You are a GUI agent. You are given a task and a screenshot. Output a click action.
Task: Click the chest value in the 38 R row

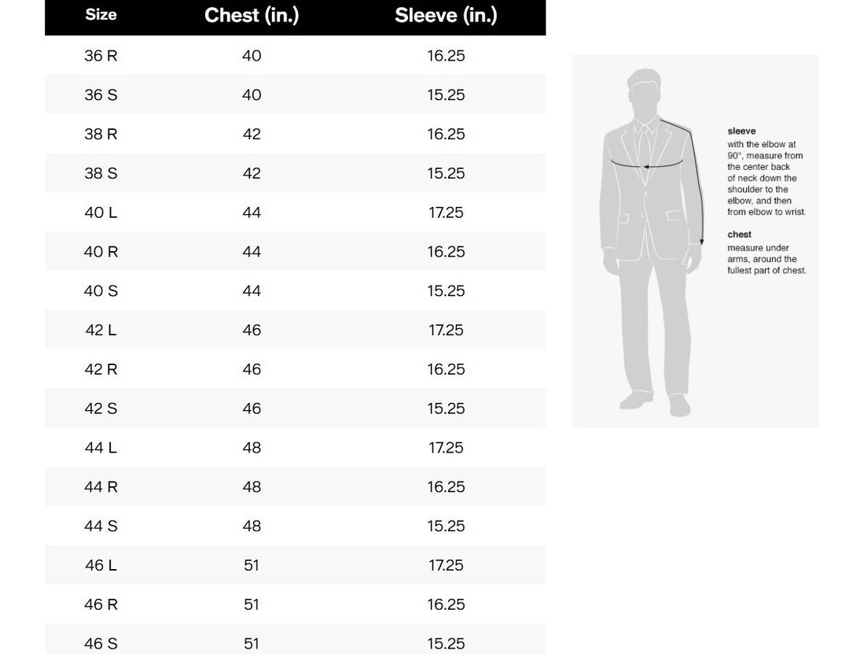(x=252, y=135)
